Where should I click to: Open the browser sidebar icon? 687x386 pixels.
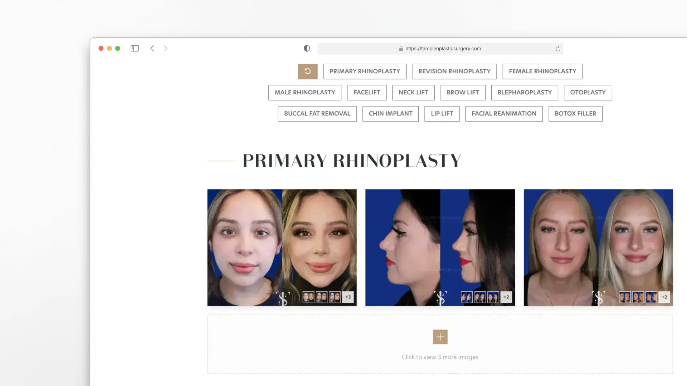tap(135, 48)
